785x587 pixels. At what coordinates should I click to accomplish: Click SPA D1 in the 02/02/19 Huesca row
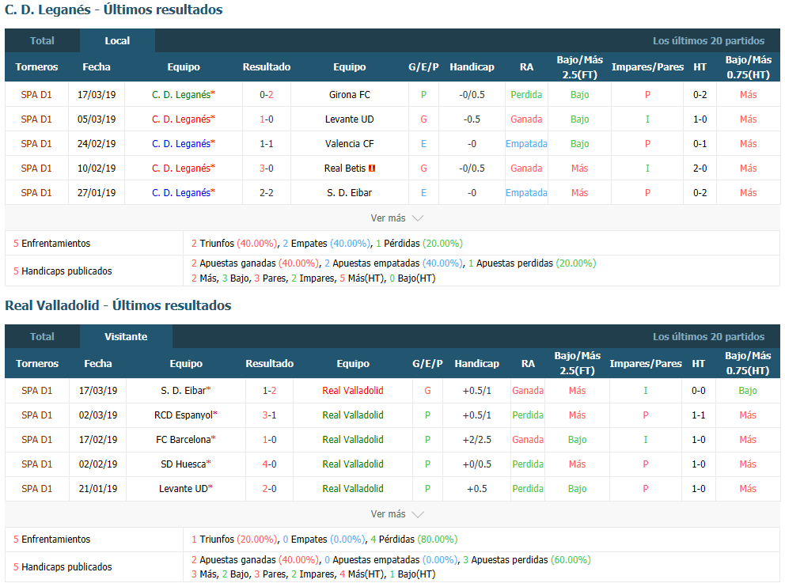click(x=36, y=464)
